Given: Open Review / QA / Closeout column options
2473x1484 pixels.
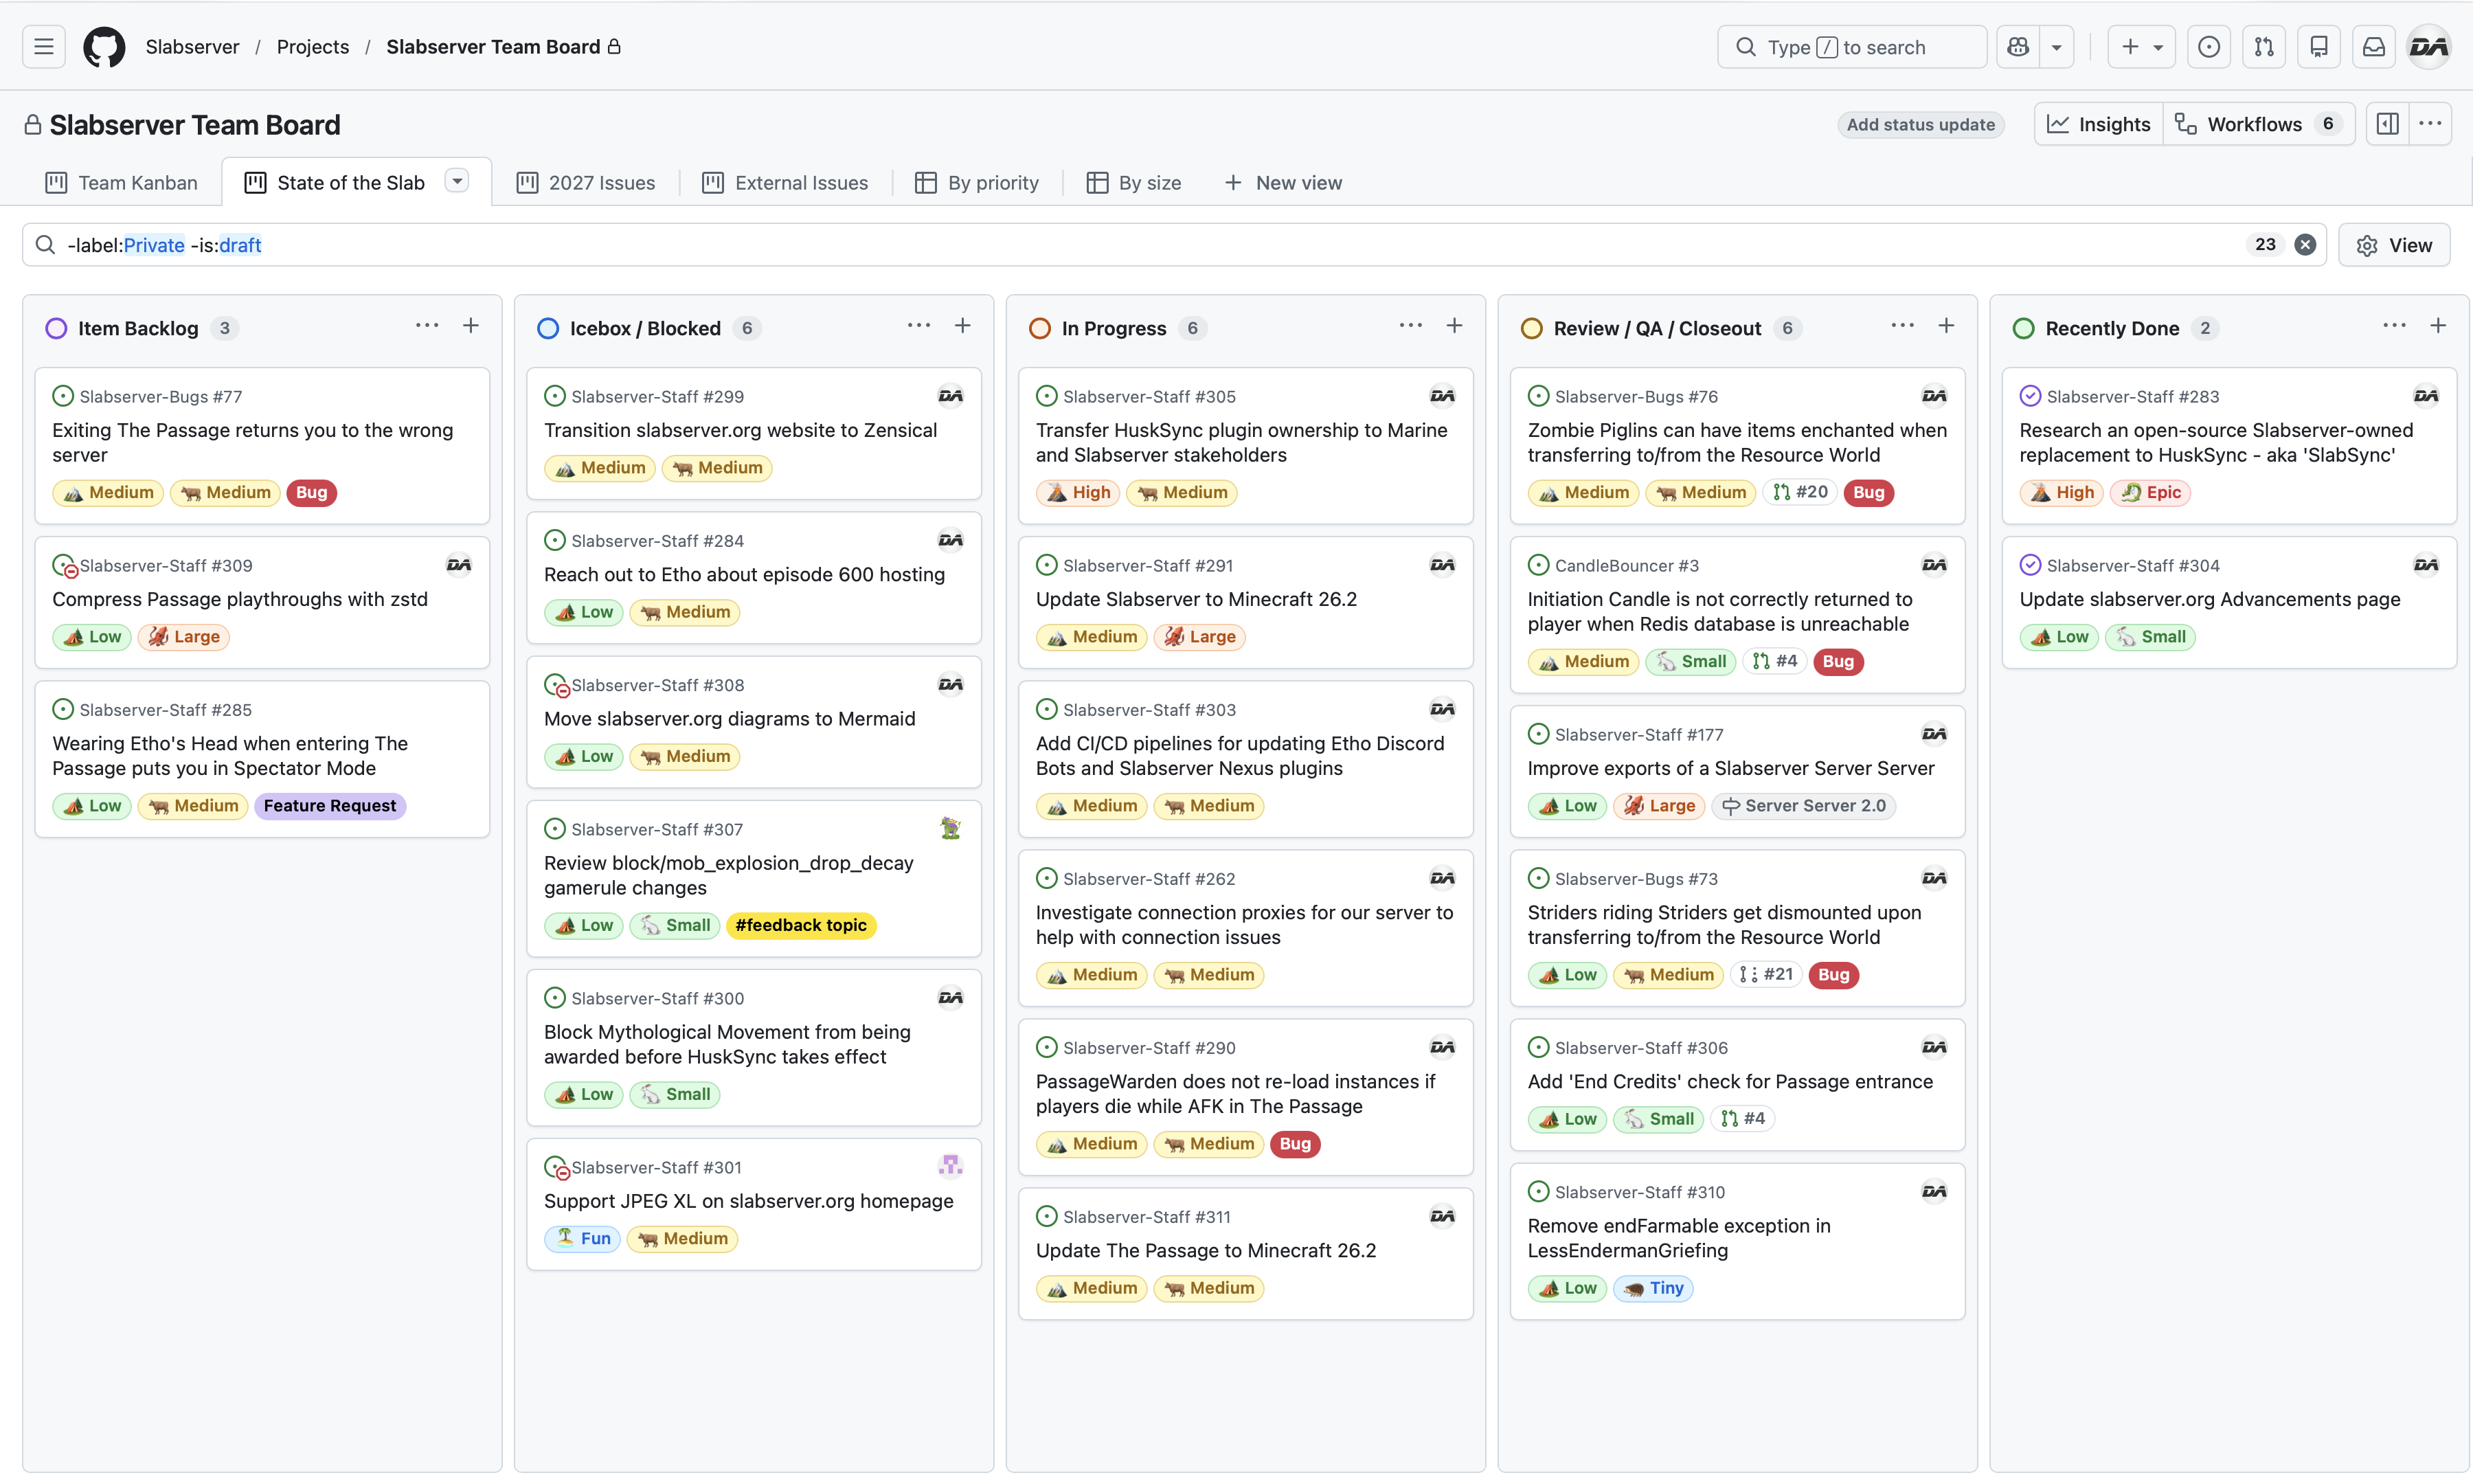Looking at the screenshot, I should coord(1902,326).
